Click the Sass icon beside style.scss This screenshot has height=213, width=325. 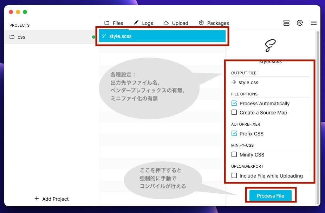(104, 36)
